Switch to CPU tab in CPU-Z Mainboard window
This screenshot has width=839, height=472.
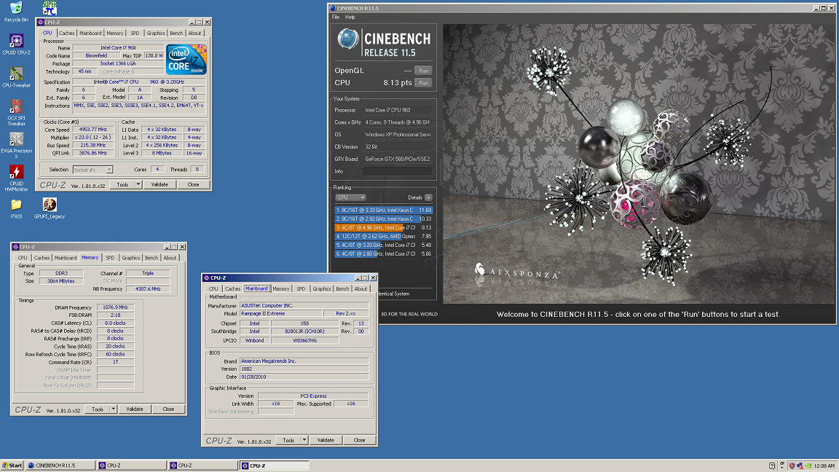[213, 289]
